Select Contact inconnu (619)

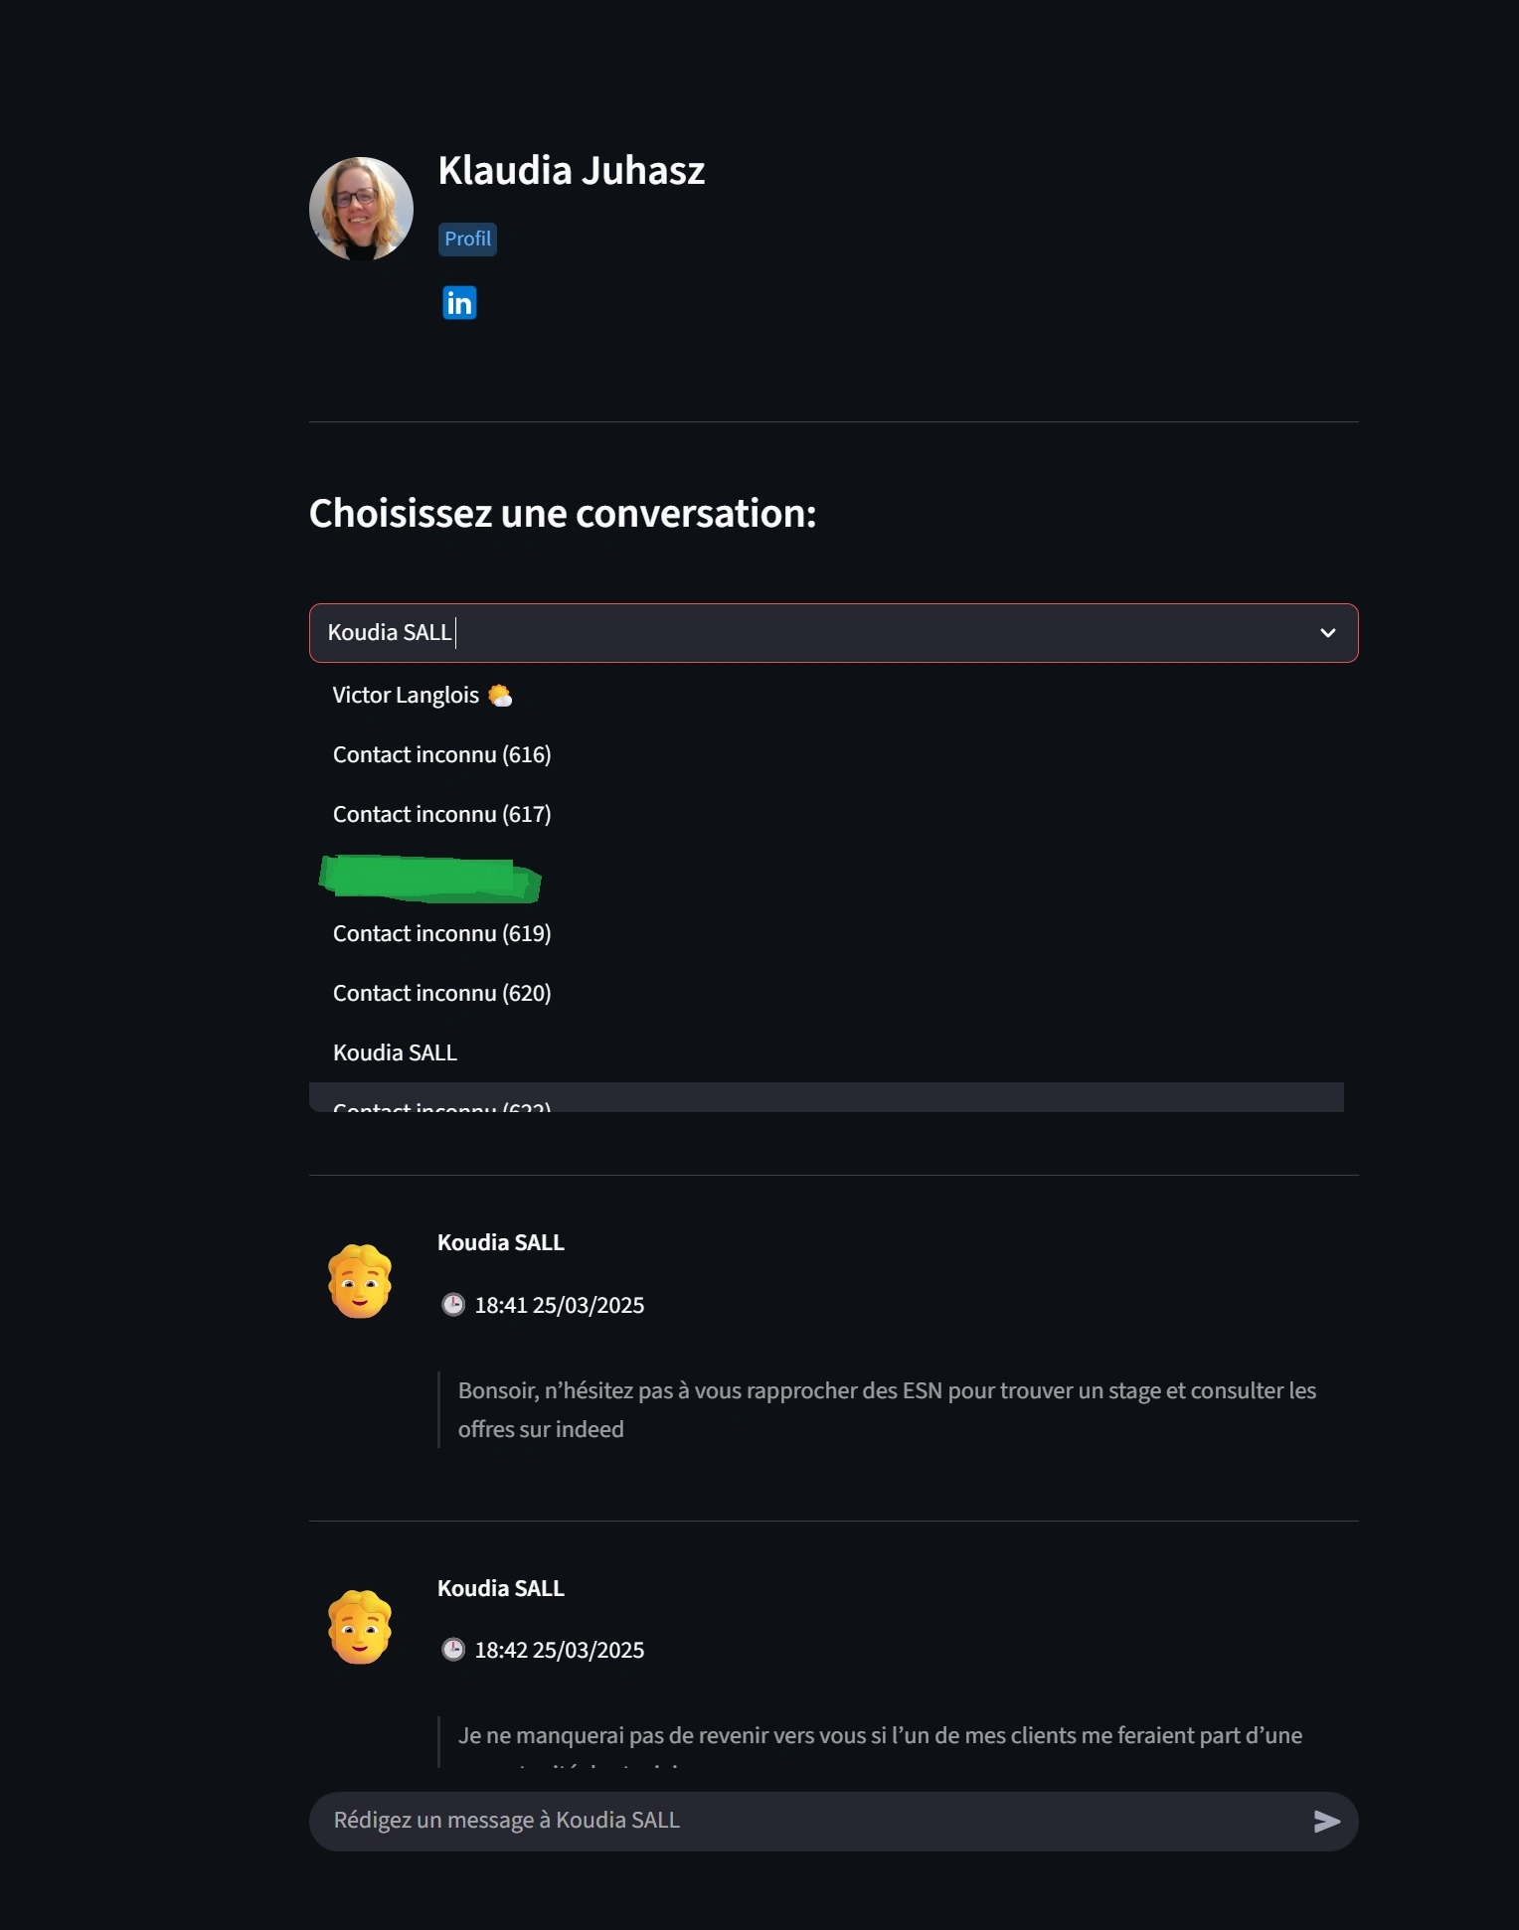click(441, 932)
